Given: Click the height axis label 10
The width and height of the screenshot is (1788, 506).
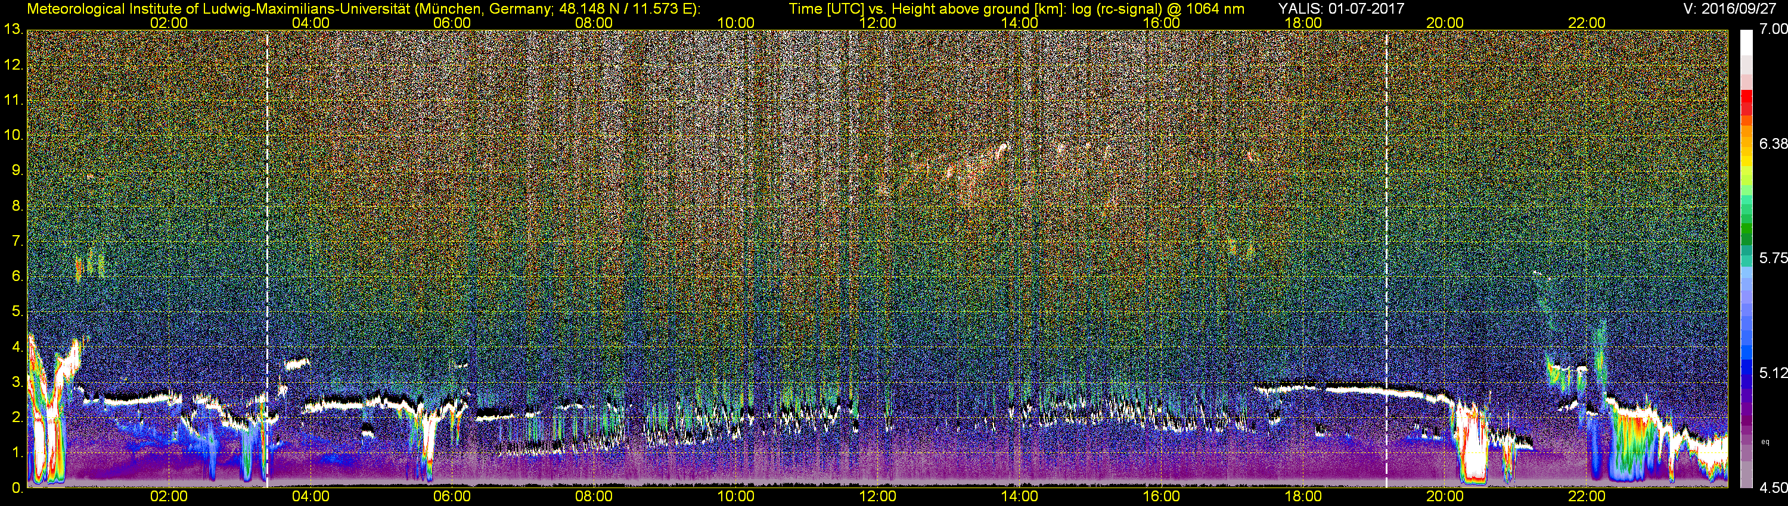Looking at the screenshot, I should click(x=13, y=135).
